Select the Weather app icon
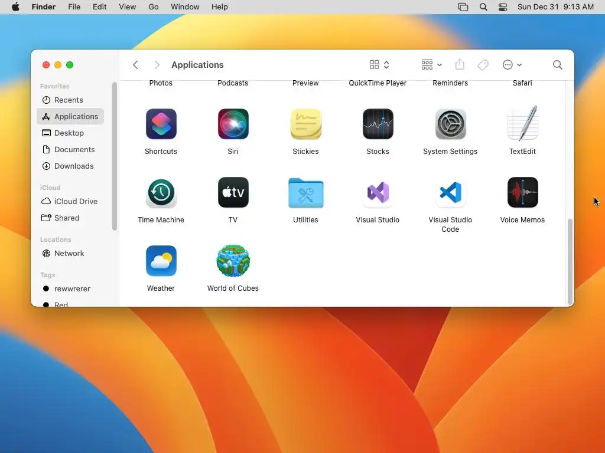The image size is (605, 453). (x=161, y=261)
